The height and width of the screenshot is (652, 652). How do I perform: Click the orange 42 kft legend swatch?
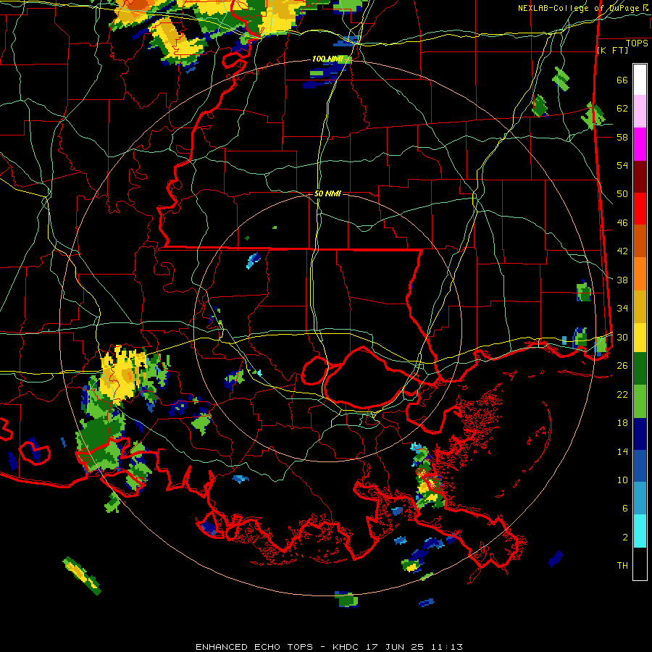pos(640,273)
